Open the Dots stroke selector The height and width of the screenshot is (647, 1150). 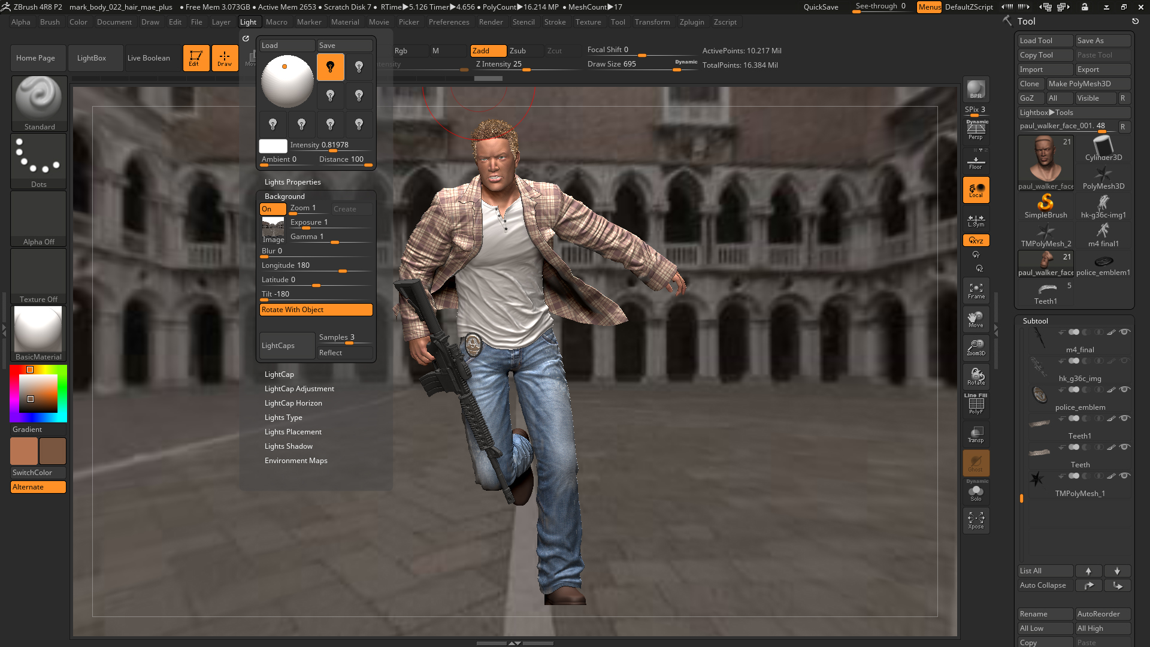coord(39,161)
